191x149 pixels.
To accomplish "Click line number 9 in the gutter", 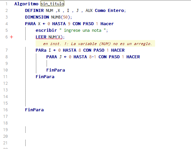I will (7, 64).
